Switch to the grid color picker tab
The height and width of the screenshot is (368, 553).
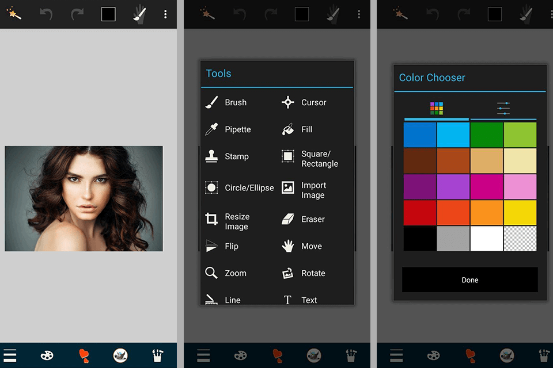pyautogui.click(x=437, y=108)
